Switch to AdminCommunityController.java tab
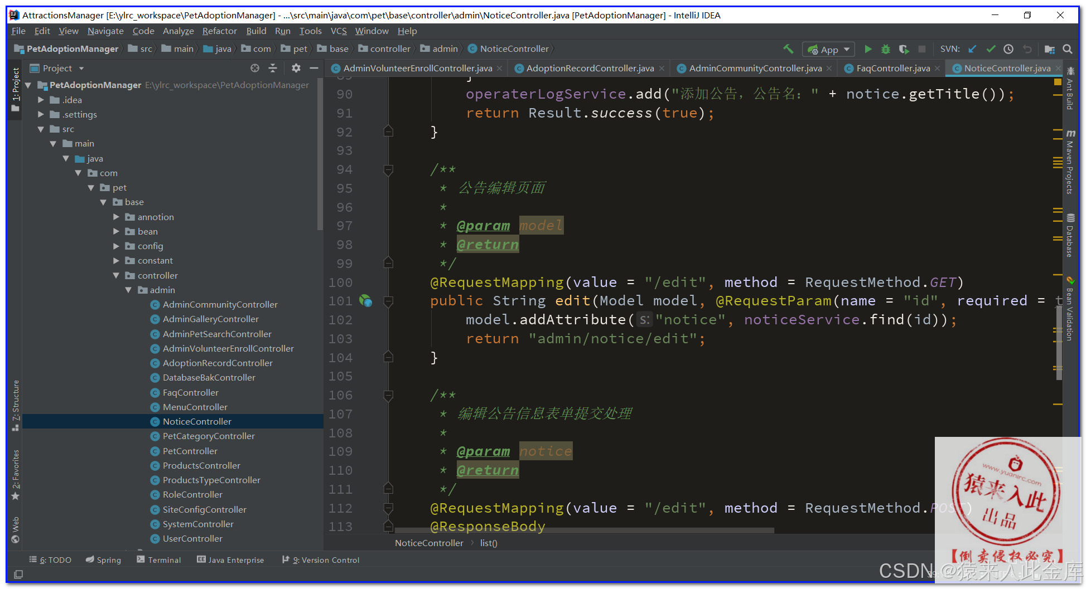Screen dimensions: 1086x589 [755, 69]
